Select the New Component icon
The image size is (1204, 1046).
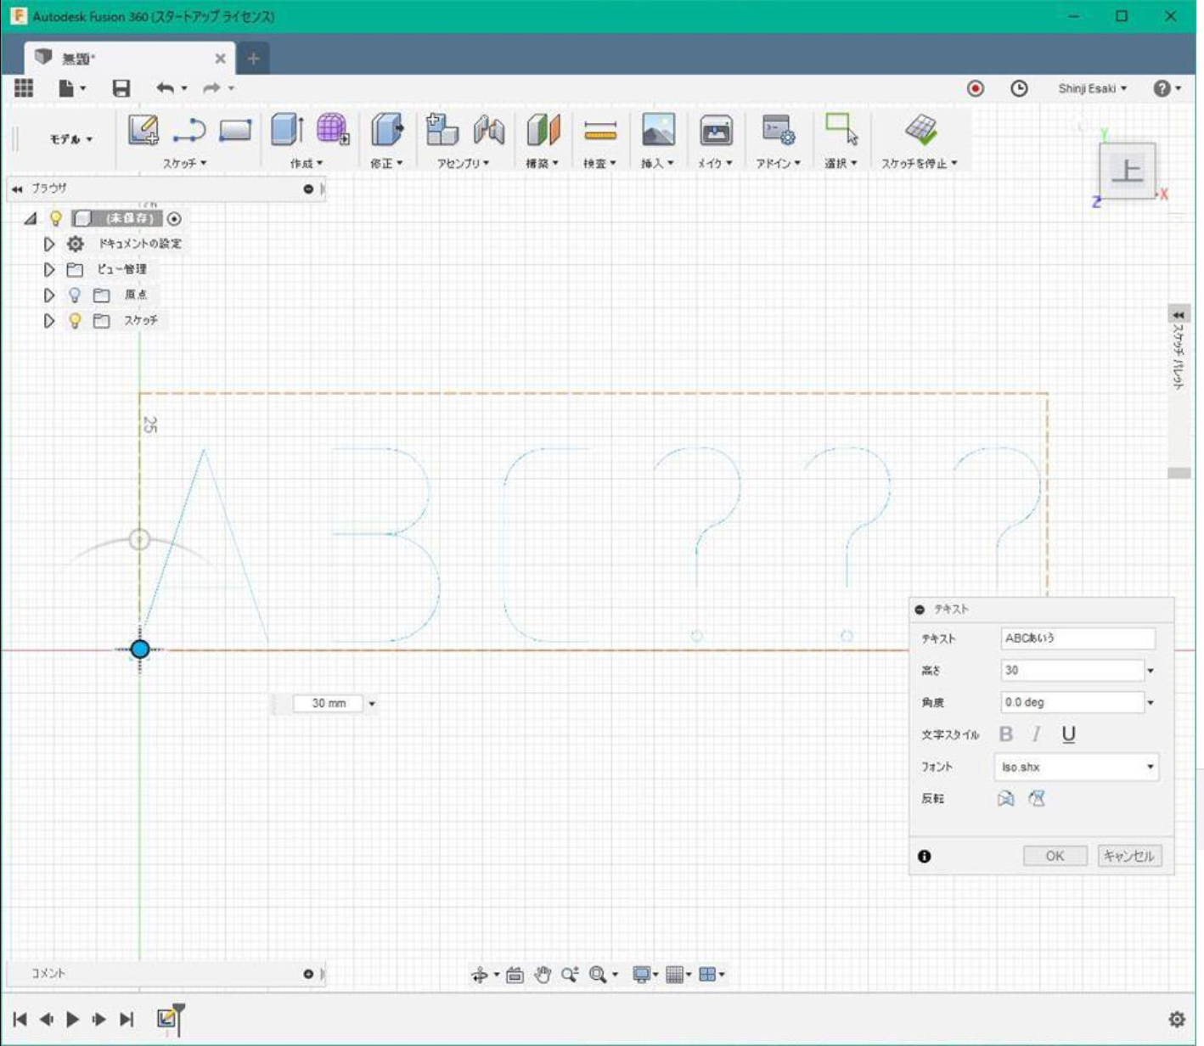(442, 130)
